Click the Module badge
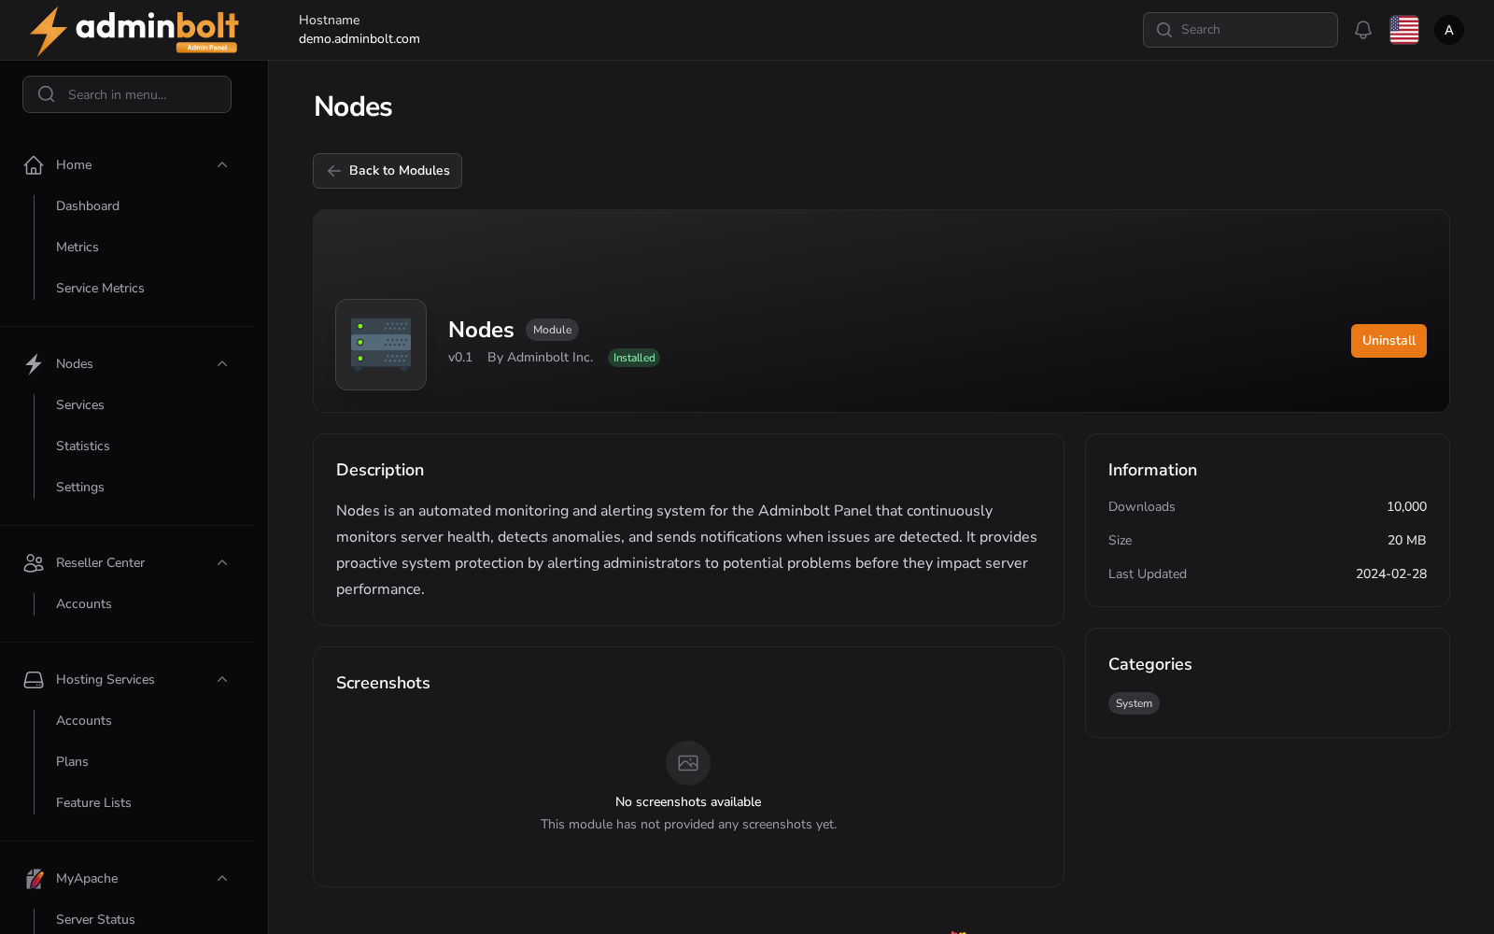 [x=552, y=330]
